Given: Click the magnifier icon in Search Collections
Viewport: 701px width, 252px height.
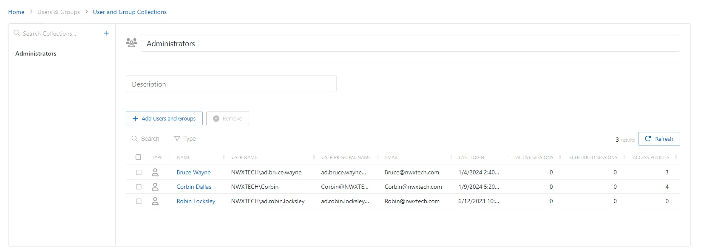Looking at the screenshot, I should [x=17, y=33].
